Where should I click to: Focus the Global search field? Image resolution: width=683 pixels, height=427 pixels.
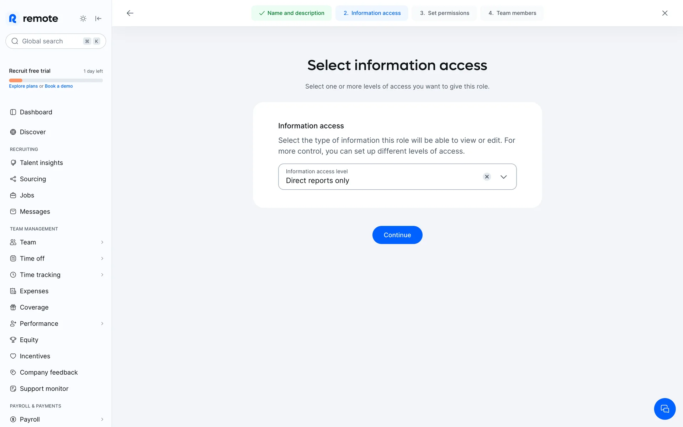tap(50, 41)
